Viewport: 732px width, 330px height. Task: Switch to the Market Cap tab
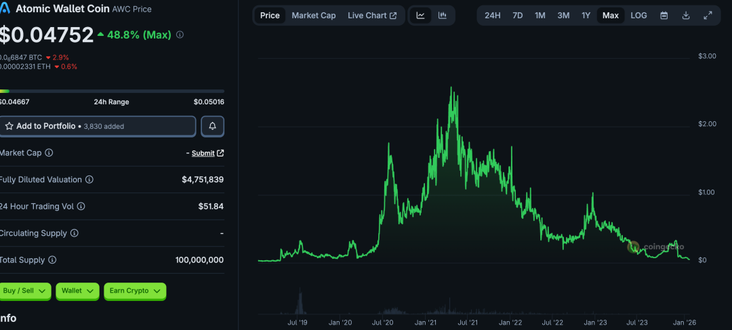(x=314, y=16)
